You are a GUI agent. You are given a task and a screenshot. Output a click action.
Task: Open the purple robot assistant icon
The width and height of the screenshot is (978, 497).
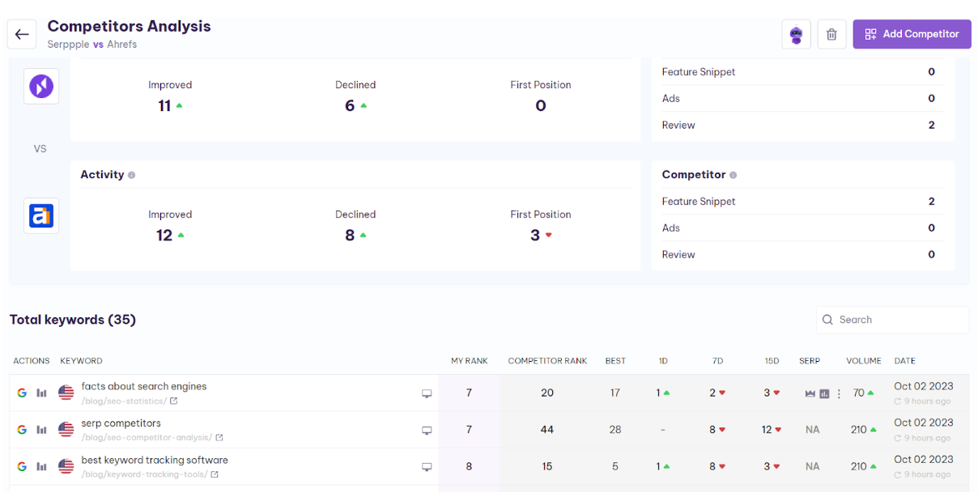(796, 34)
